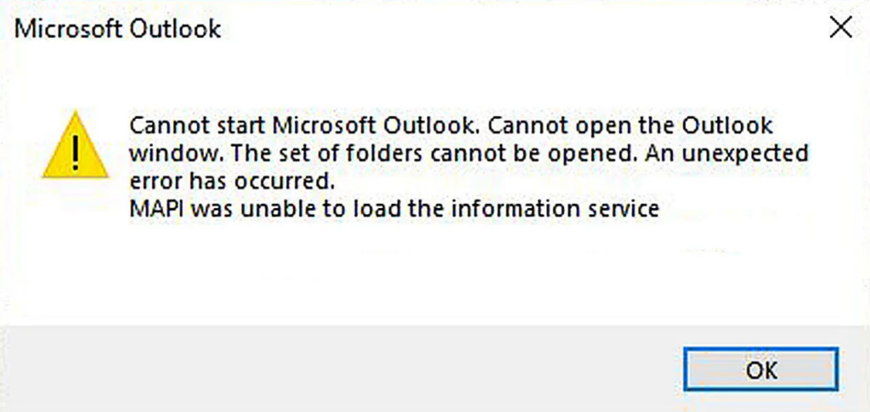Click the word 'Microsoft' in title bar

68,28
